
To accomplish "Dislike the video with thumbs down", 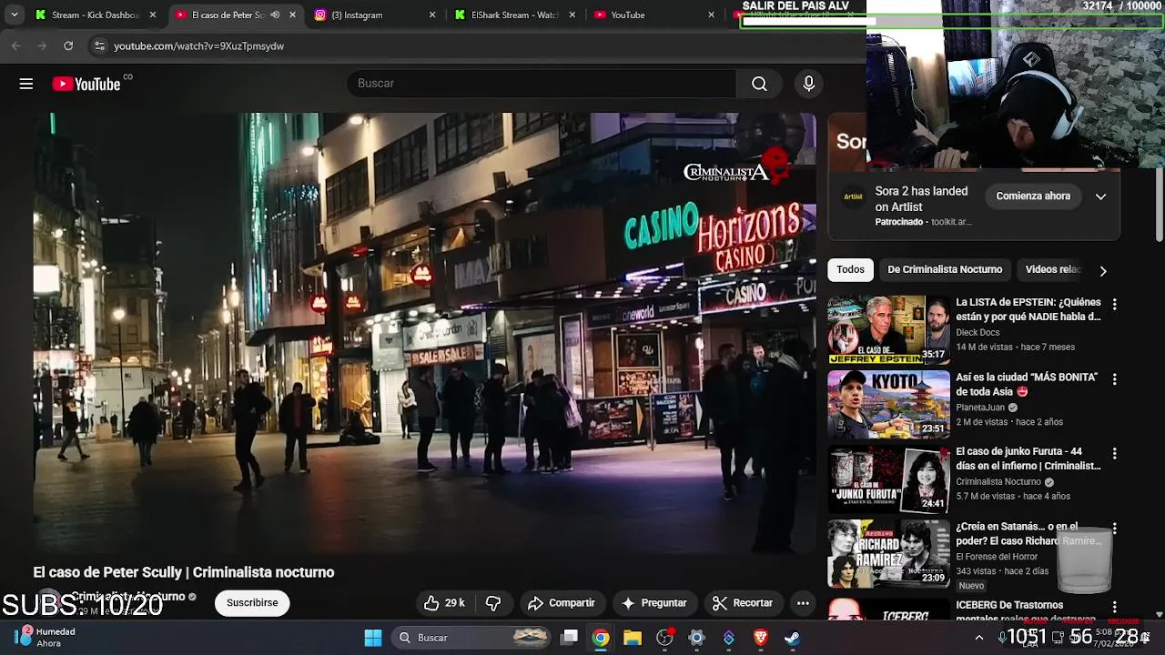I will (493, 603).
